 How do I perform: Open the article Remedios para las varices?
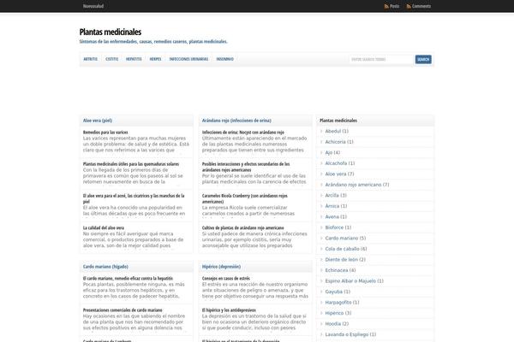pyautogui.click(x=105, y=133)
